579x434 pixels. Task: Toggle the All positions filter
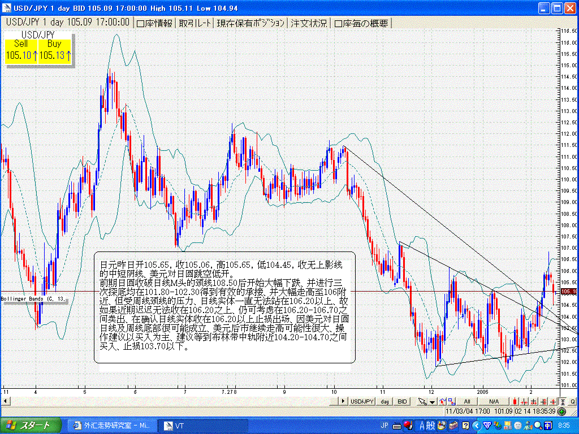coord(466,401)
